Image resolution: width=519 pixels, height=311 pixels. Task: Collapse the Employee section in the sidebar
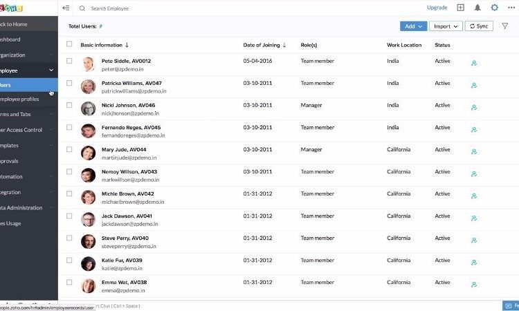51,70
